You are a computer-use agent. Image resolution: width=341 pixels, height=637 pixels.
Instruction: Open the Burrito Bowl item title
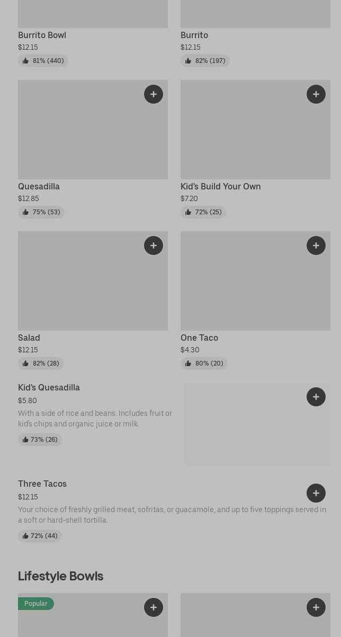coord(42,35)
